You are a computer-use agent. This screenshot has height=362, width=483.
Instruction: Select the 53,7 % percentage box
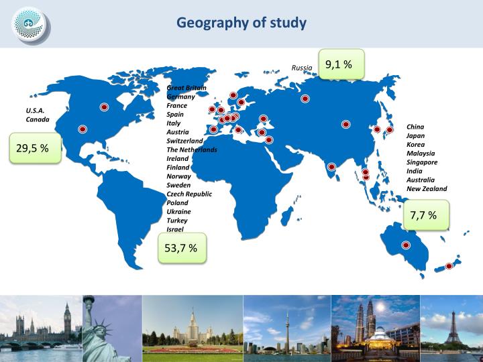[182, 248]
